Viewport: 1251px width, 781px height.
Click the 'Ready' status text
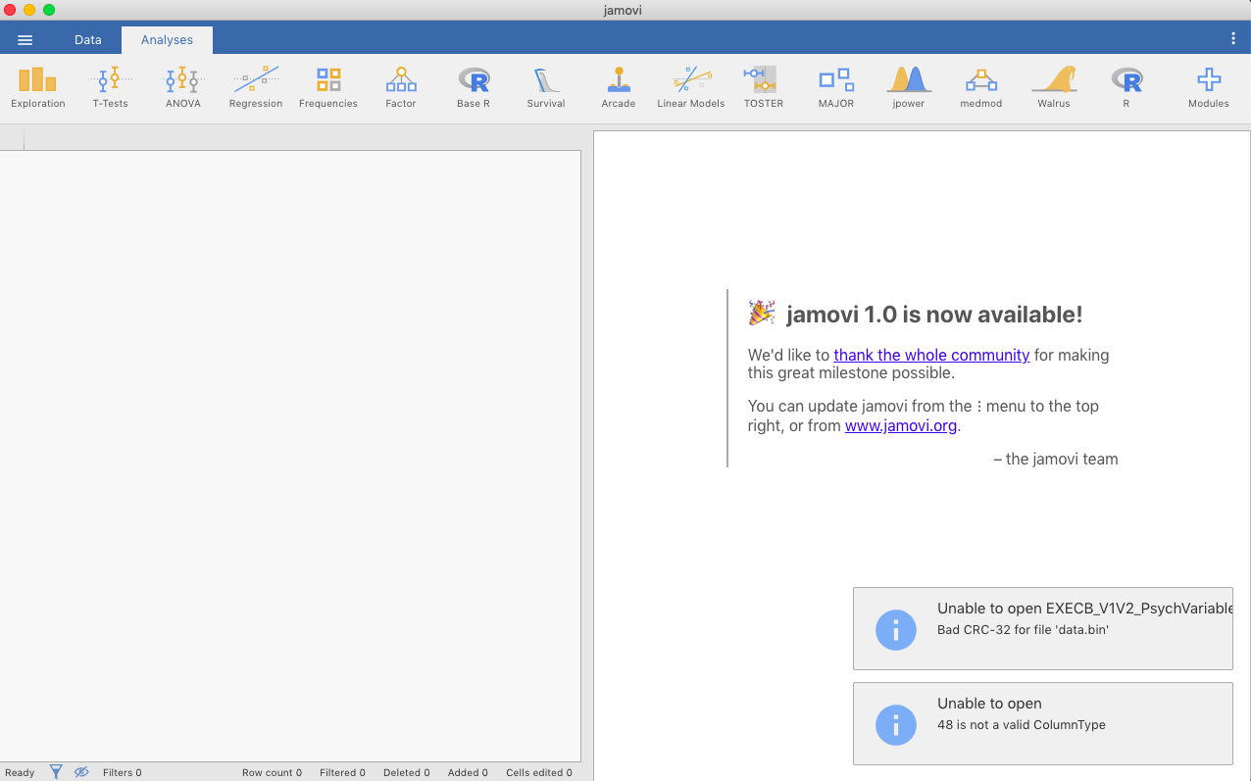pos(20,773)
